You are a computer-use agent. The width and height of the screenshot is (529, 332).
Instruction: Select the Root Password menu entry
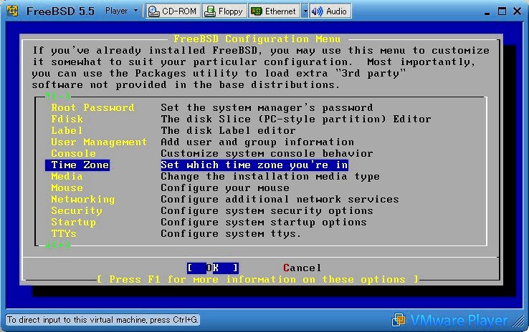tap(92, 107)
